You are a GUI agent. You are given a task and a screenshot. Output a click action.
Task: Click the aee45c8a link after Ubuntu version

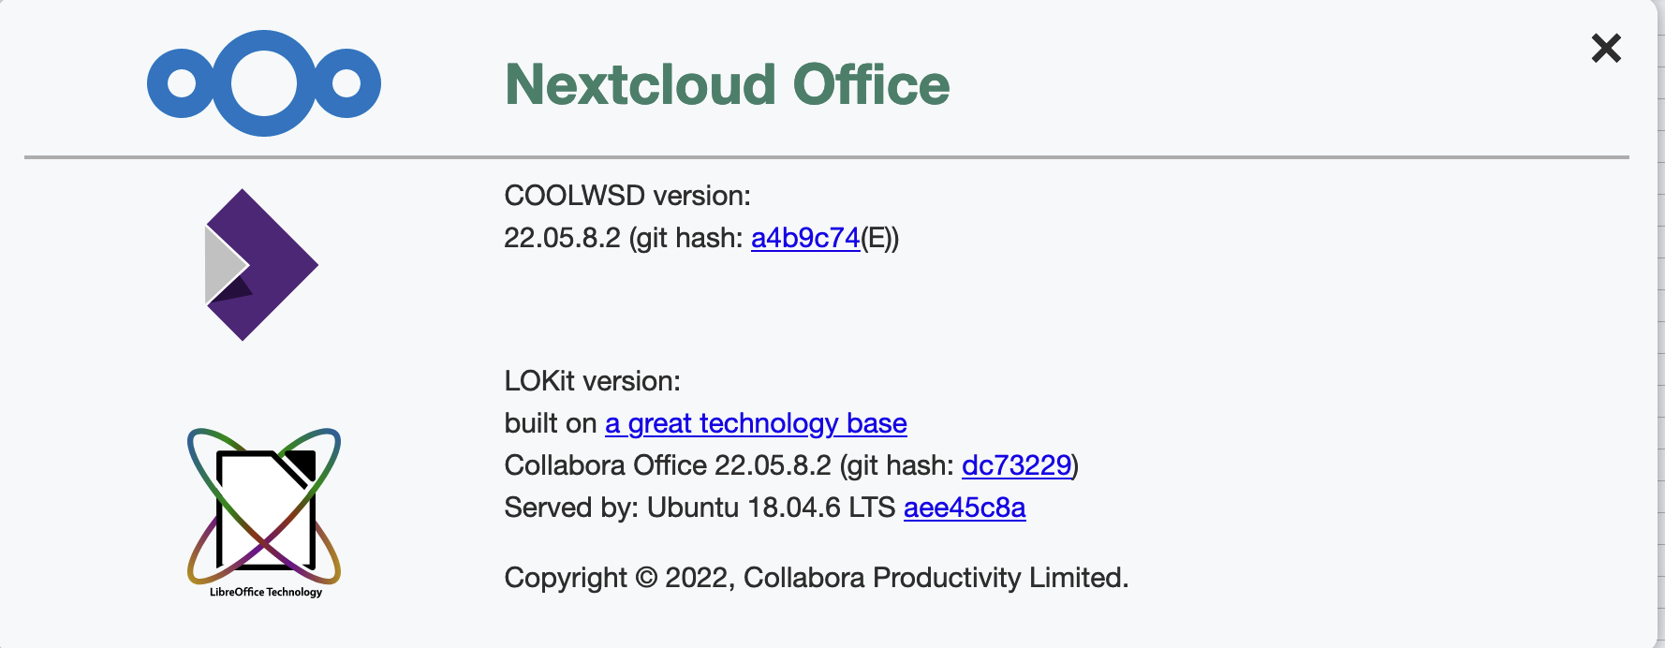965,508
